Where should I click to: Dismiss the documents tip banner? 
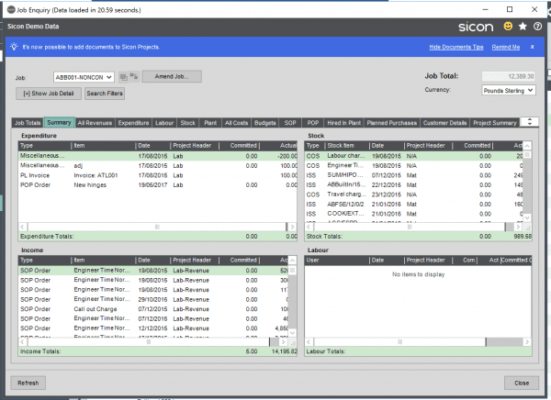[532, 47]
